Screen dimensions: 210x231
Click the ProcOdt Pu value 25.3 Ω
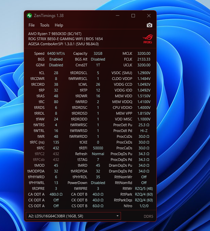point(144,125)
